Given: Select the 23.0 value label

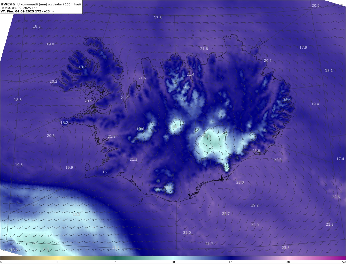Looking at the screenshot, I should 240,182.
